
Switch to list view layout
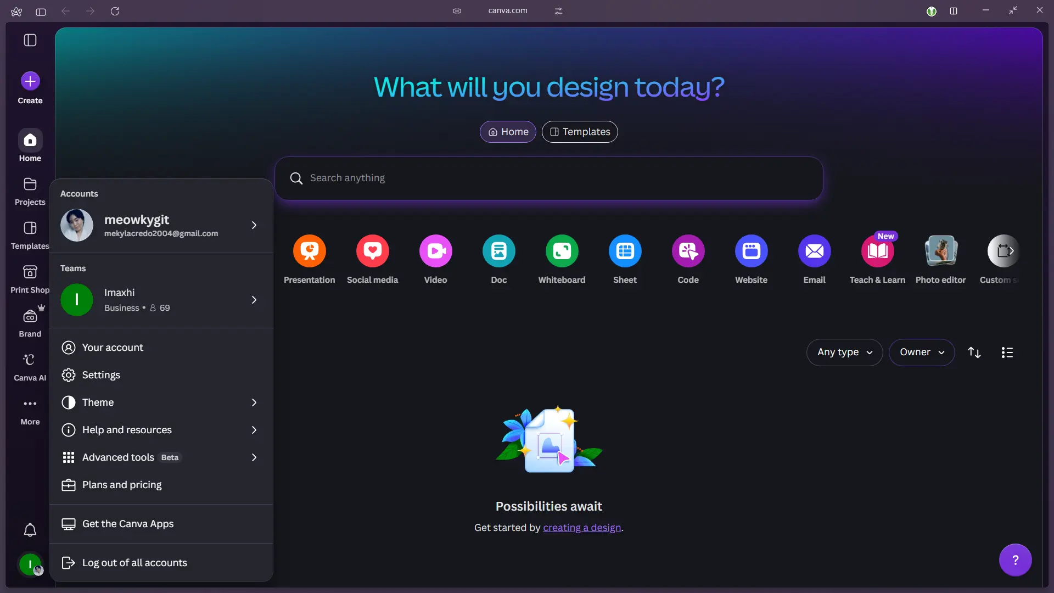(1007, 353)
